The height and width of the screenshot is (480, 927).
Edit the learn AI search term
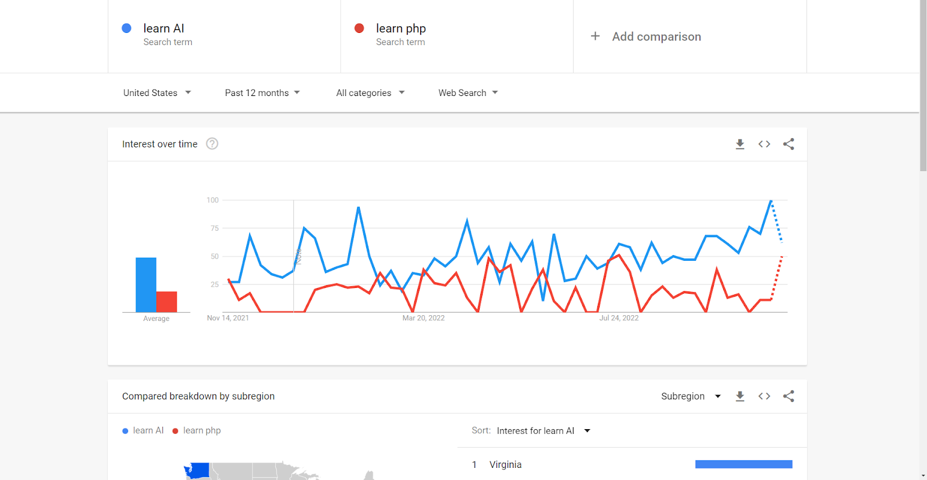tap(164, 28)
